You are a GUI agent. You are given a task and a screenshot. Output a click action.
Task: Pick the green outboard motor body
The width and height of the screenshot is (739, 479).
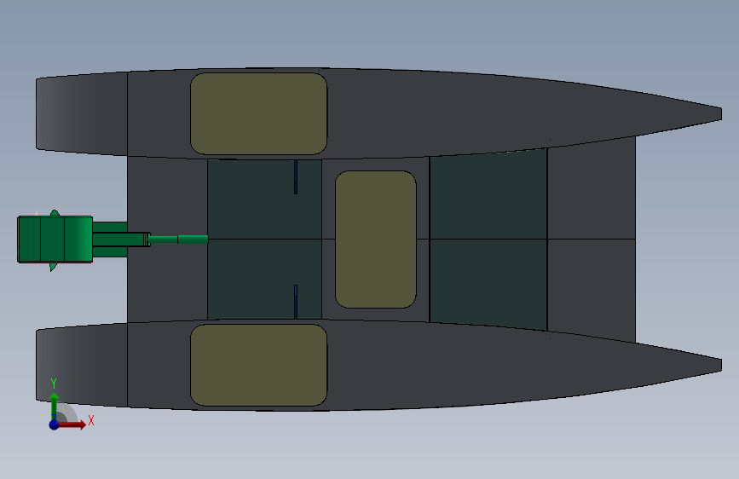point(55,239)
